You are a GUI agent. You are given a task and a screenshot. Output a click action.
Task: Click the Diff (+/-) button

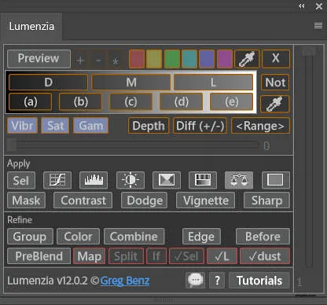[x=200, y=126]
